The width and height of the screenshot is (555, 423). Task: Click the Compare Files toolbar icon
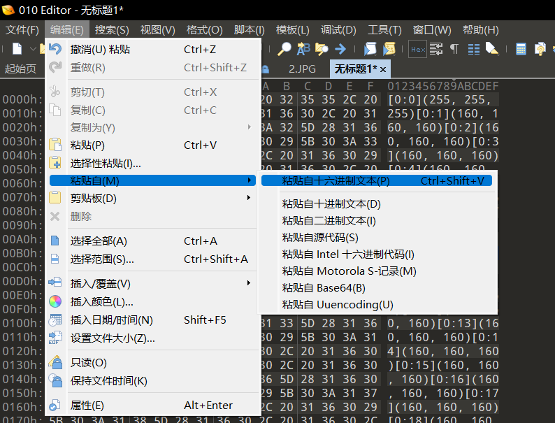click(540, 49)
